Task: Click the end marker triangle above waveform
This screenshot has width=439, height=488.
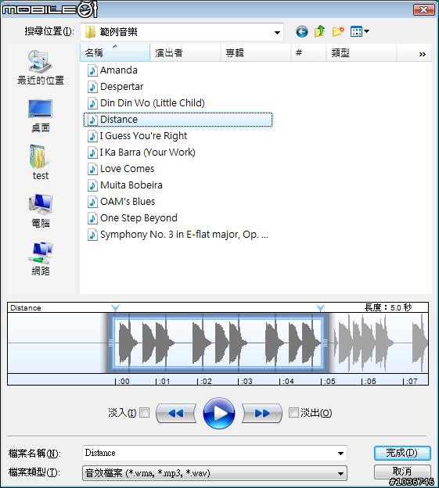Action: pos(320,308)
